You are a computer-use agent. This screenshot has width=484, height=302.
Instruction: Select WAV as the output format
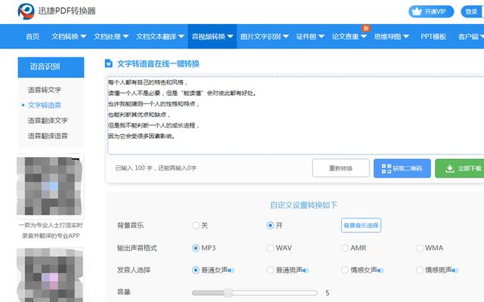click(270, 248)
